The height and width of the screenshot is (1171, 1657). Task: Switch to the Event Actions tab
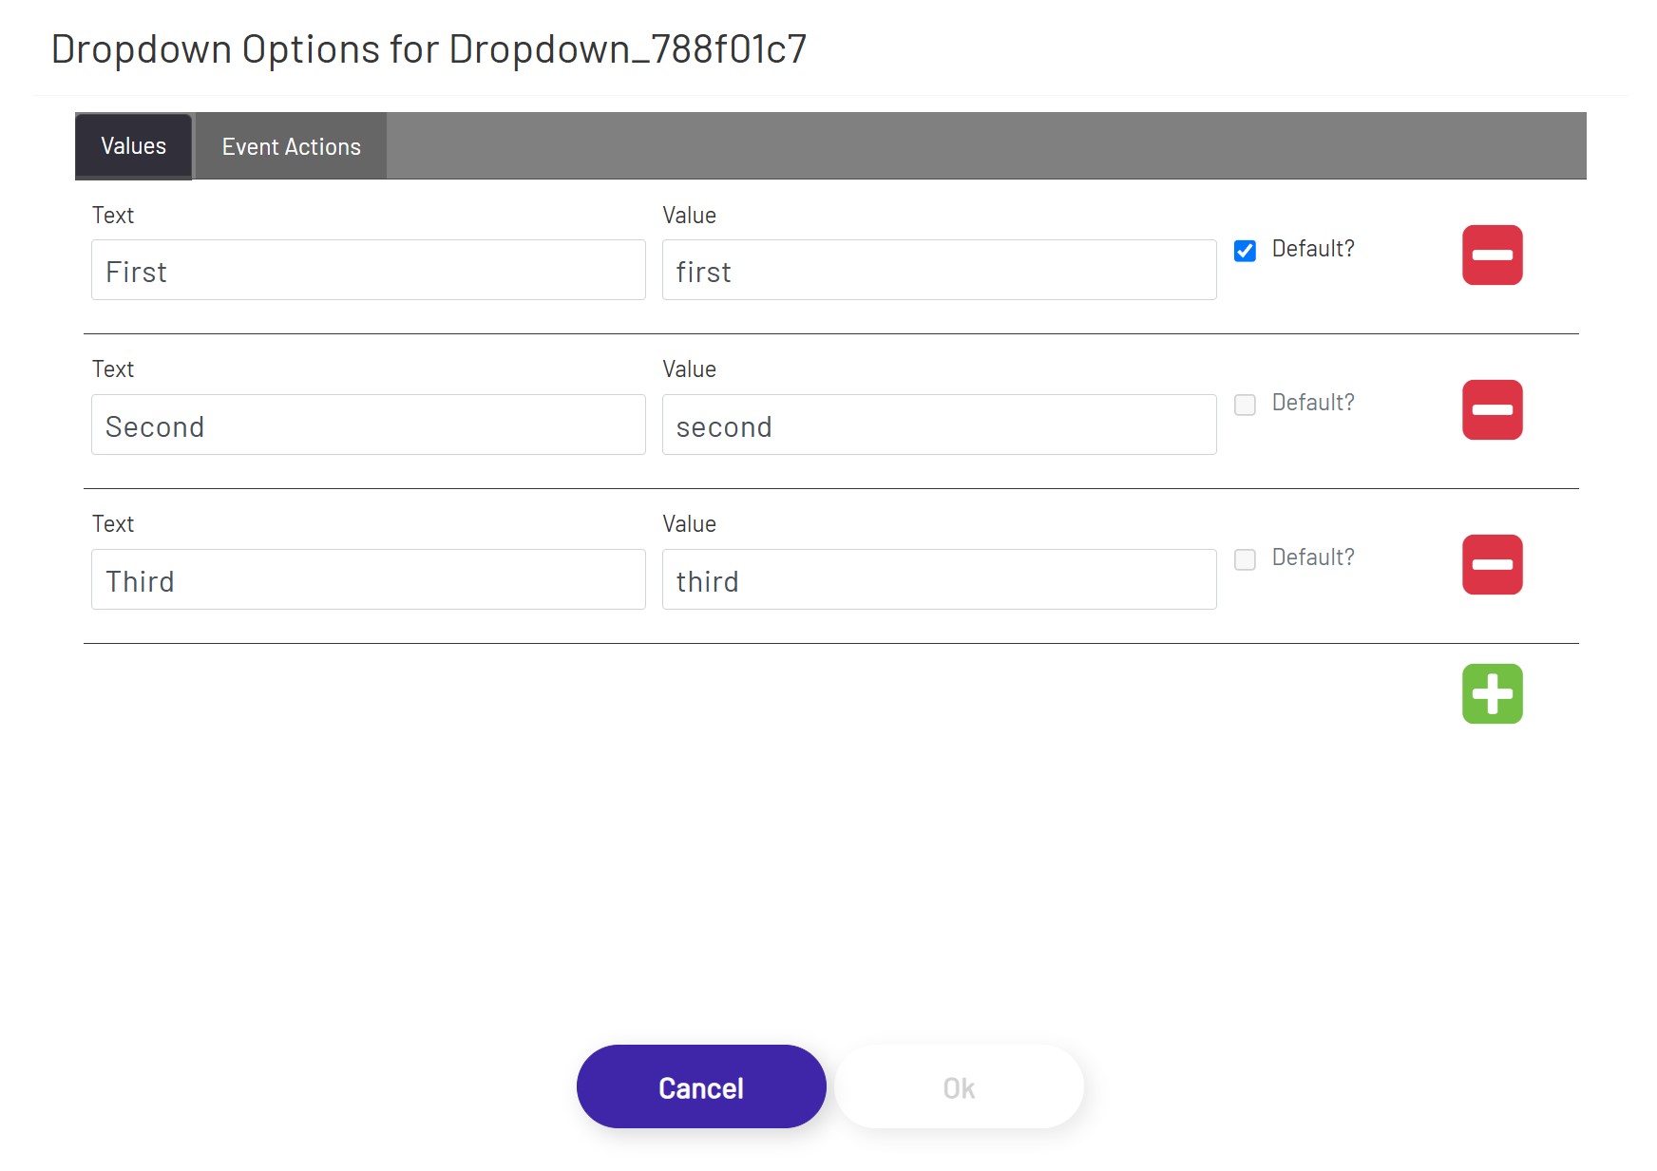pyautogui.click(x=290, y=145)
